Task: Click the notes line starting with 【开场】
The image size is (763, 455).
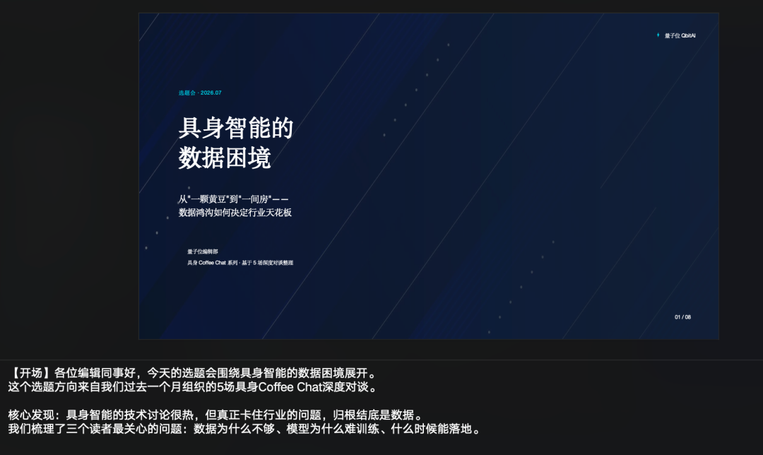Action: (193, 373)
